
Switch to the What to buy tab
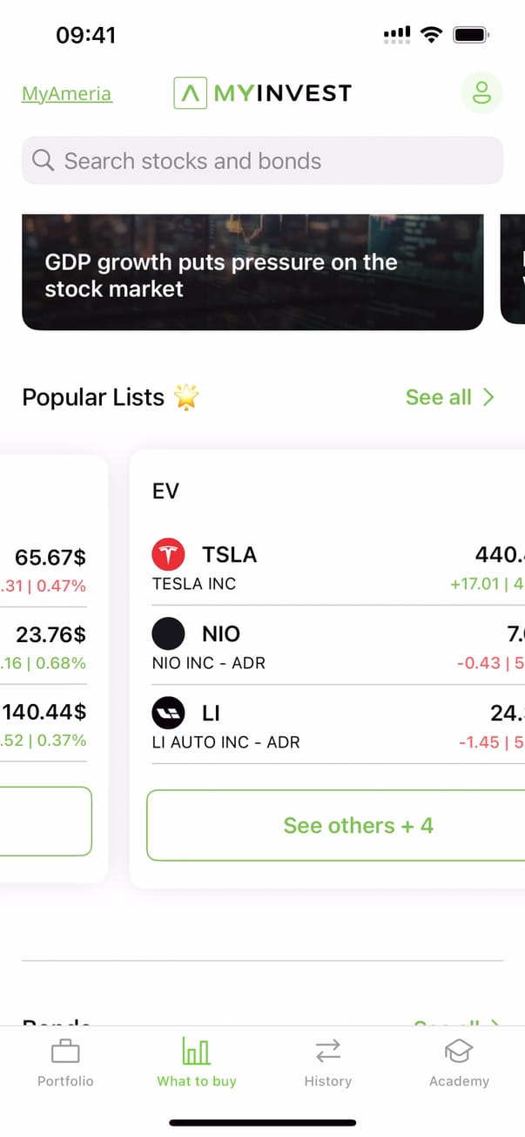(197, 1063)
